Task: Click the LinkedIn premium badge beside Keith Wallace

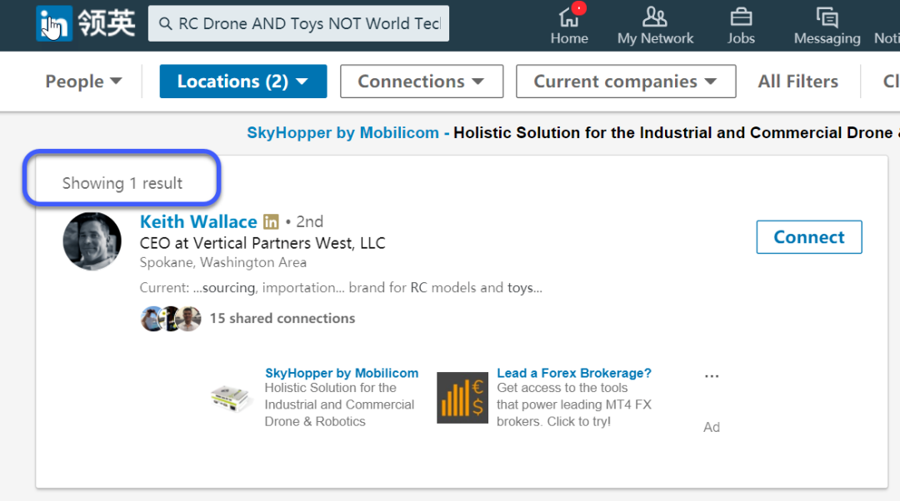Action: point(271,222)
